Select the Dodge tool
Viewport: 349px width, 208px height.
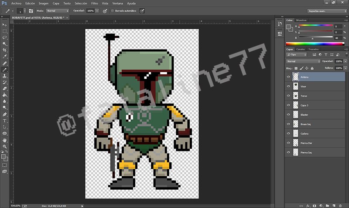4,107
